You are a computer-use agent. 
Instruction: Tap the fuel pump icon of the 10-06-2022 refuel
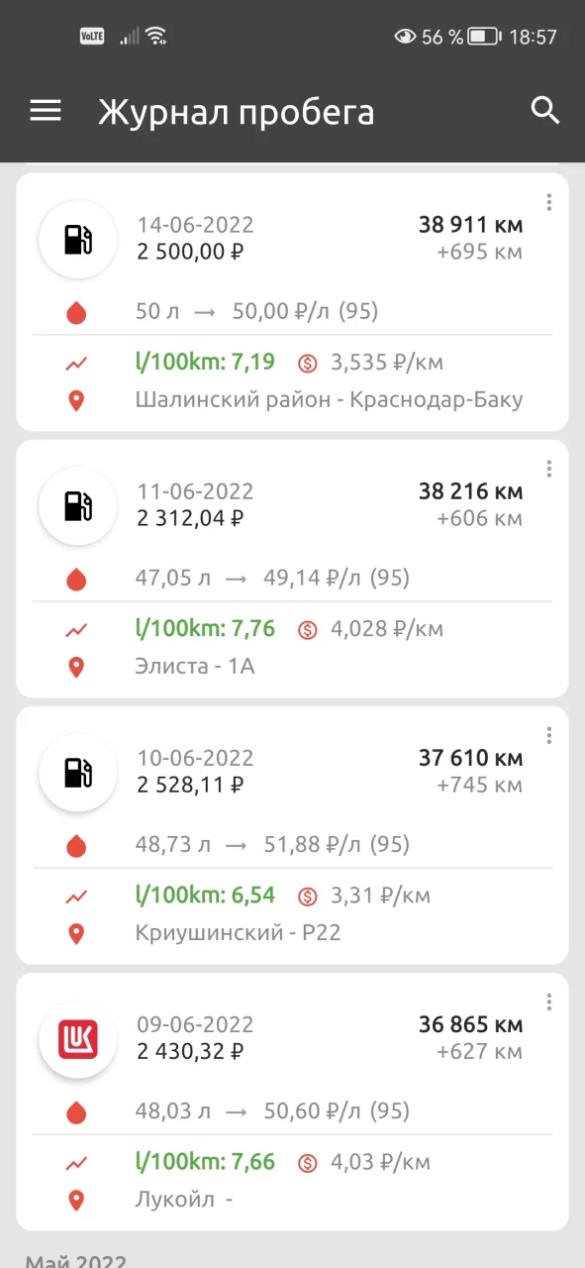click(78, 773)
